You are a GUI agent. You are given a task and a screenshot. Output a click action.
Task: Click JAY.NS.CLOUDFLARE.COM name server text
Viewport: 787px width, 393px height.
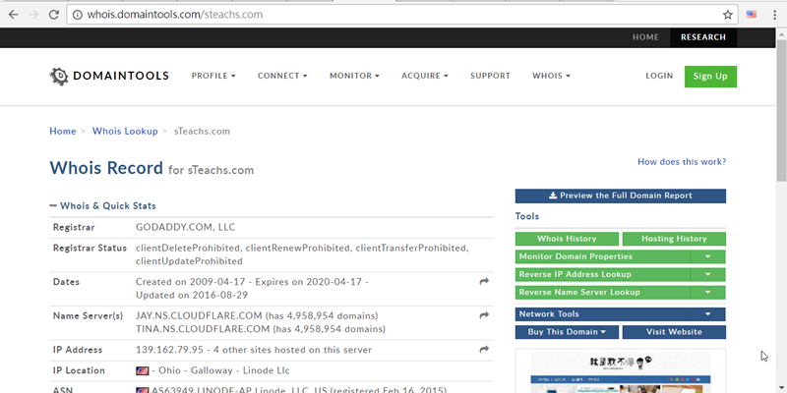[x=199, y=315]
